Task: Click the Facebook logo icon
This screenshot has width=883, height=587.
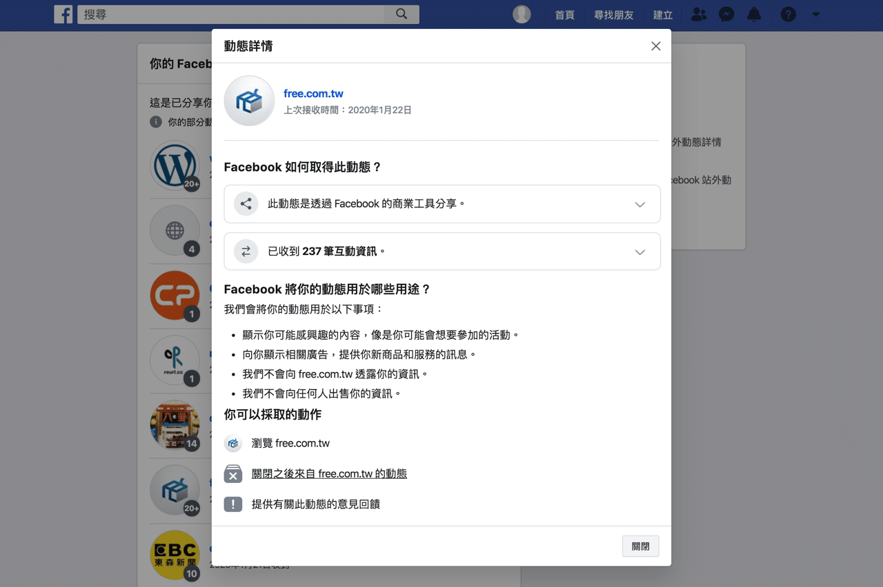Action: [63, 14]
